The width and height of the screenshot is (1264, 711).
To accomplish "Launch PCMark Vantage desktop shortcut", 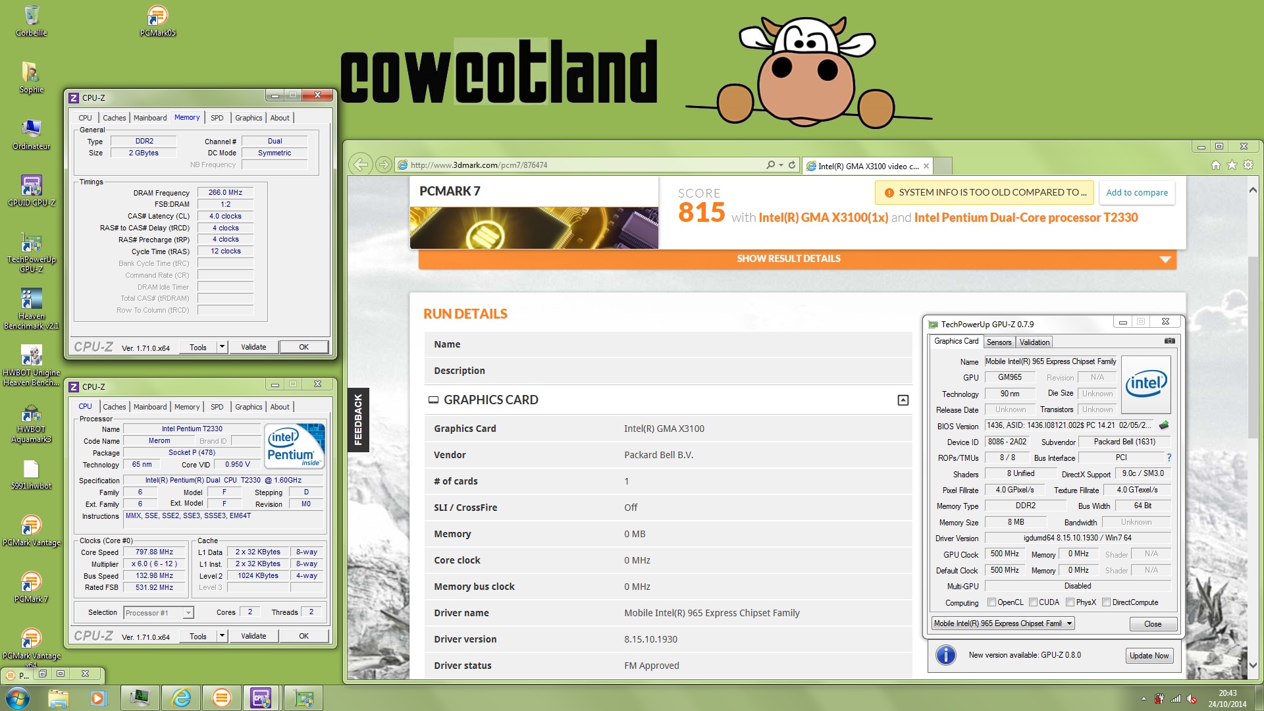I will click(31, 531).
